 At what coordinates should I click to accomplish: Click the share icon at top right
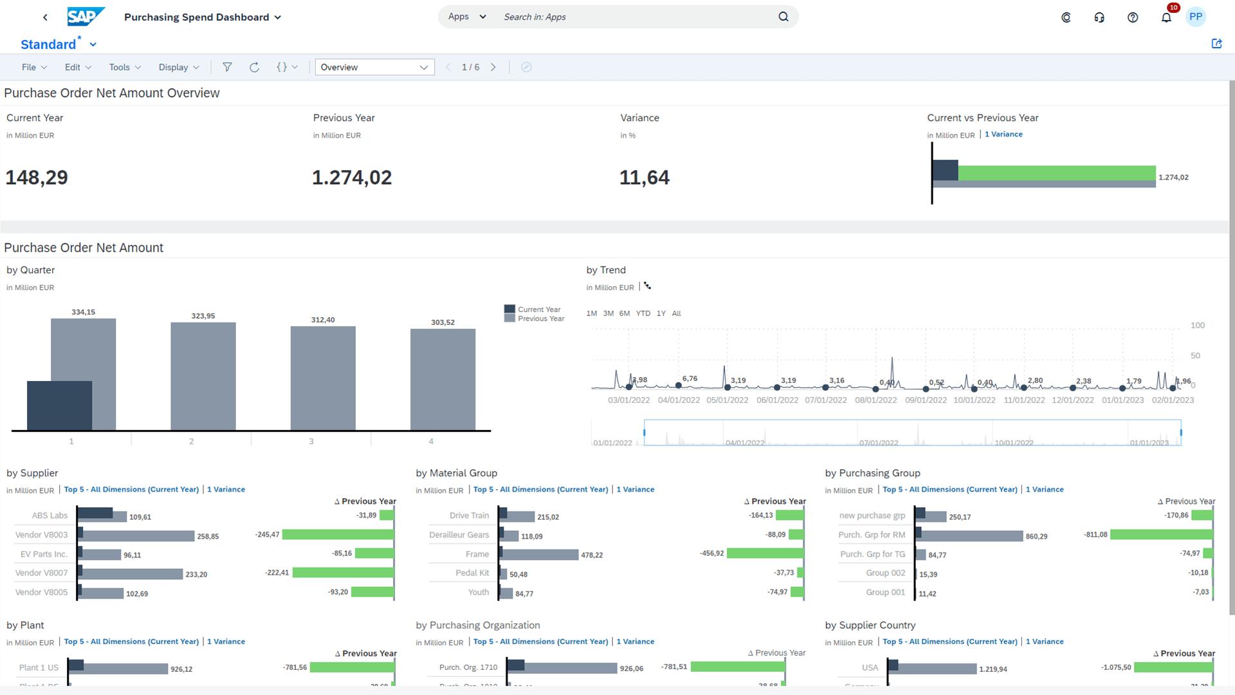(x=1216, y=44)
